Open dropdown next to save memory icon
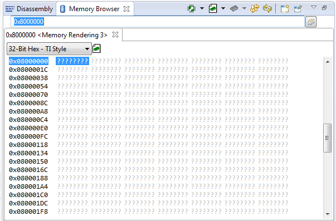Image resolution: width=336 pixels, height=221 pixels. point(223,8)
